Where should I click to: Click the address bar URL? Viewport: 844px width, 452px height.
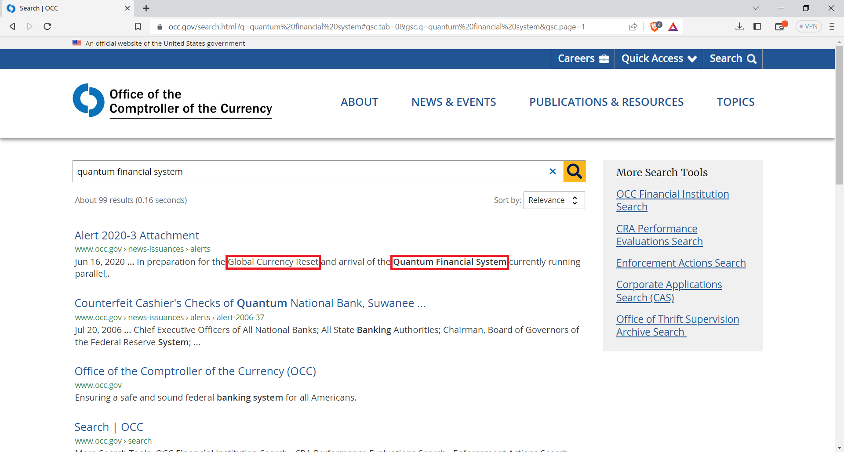coord(377,27)
